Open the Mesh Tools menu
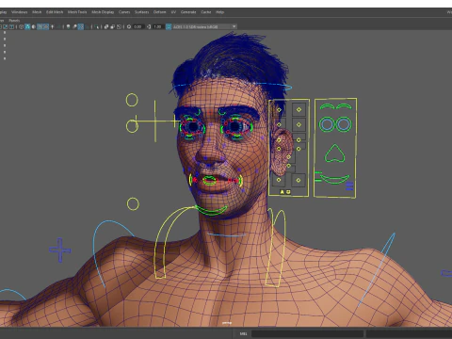Image resolution: width=452 pixels, height=339 pixels. coord(77,12)
